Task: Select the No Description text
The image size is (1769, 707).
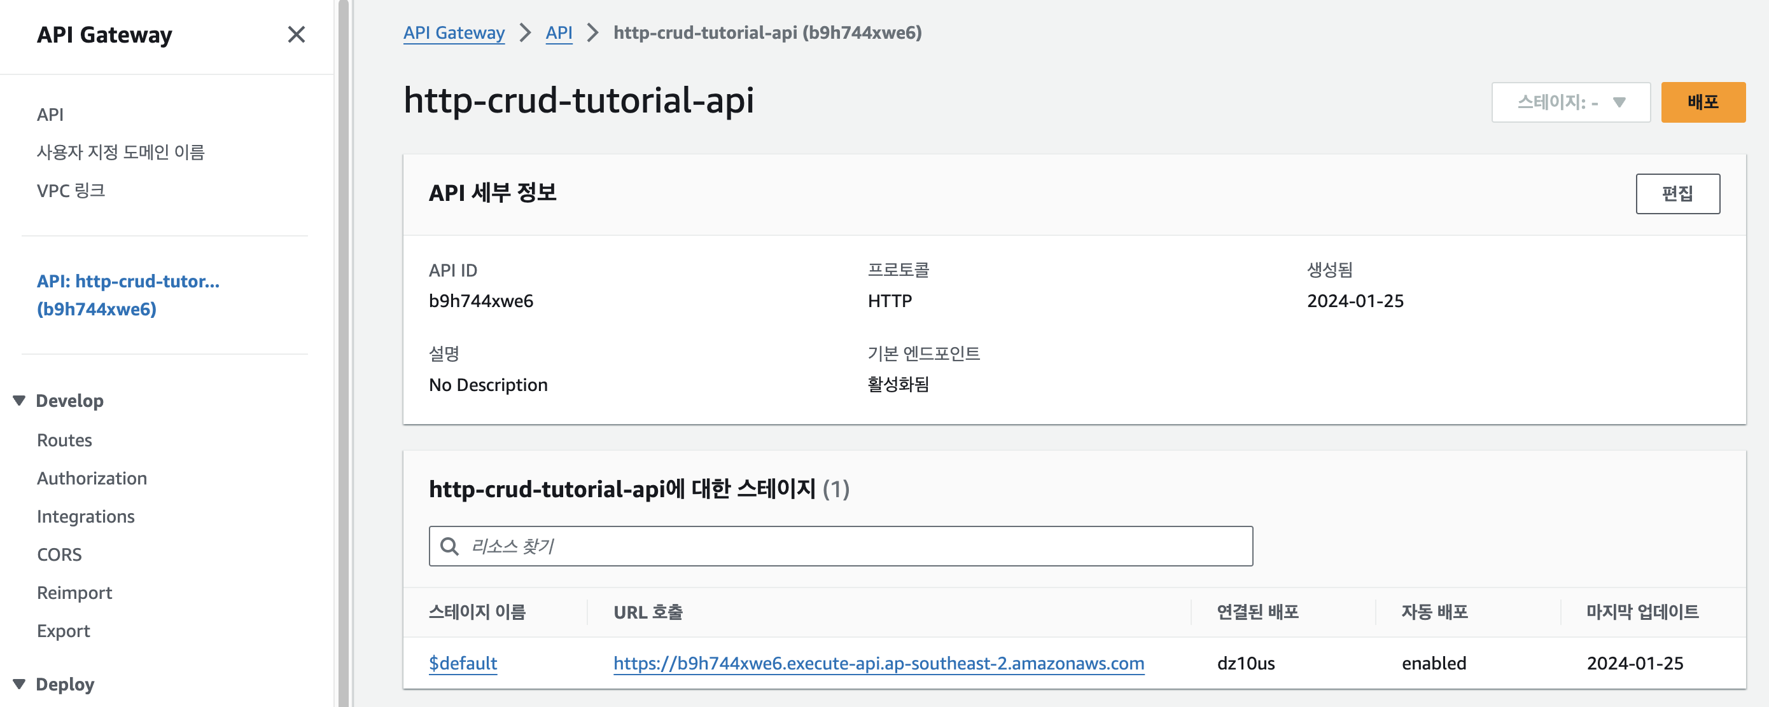Action: pos(487,385)
